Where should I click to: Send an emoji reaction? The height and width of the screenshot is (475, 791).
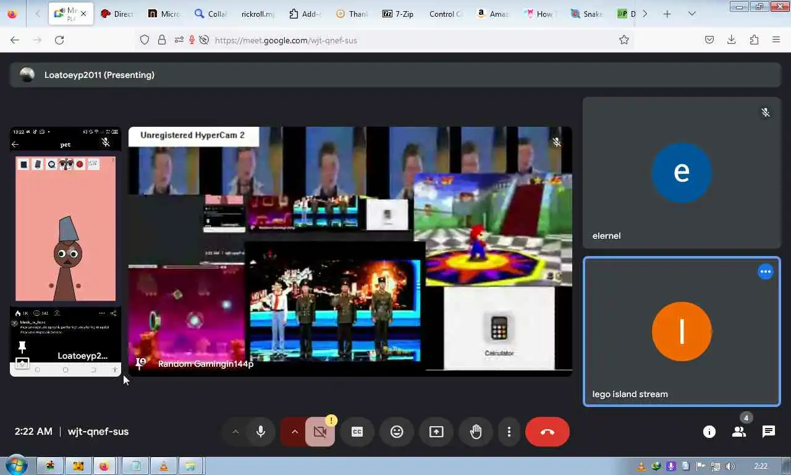click(x=397, y=432)
